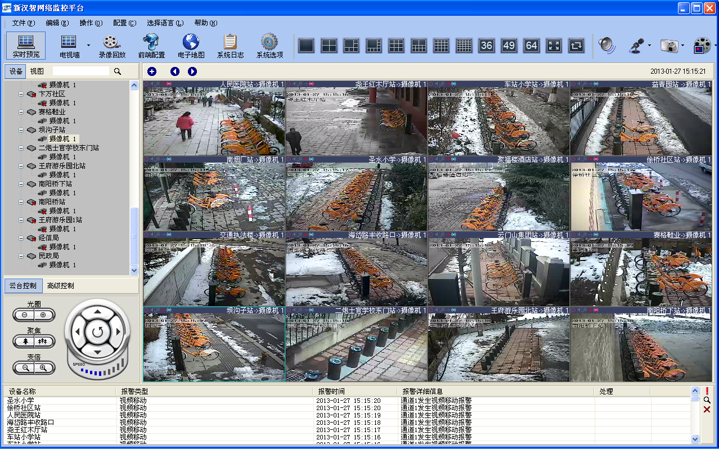Click the speaker audio icon

[607, 46]
